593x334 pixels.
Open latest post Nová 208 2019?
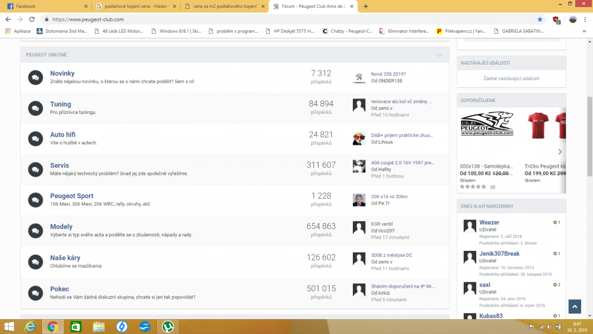click(x=388, y=74)
